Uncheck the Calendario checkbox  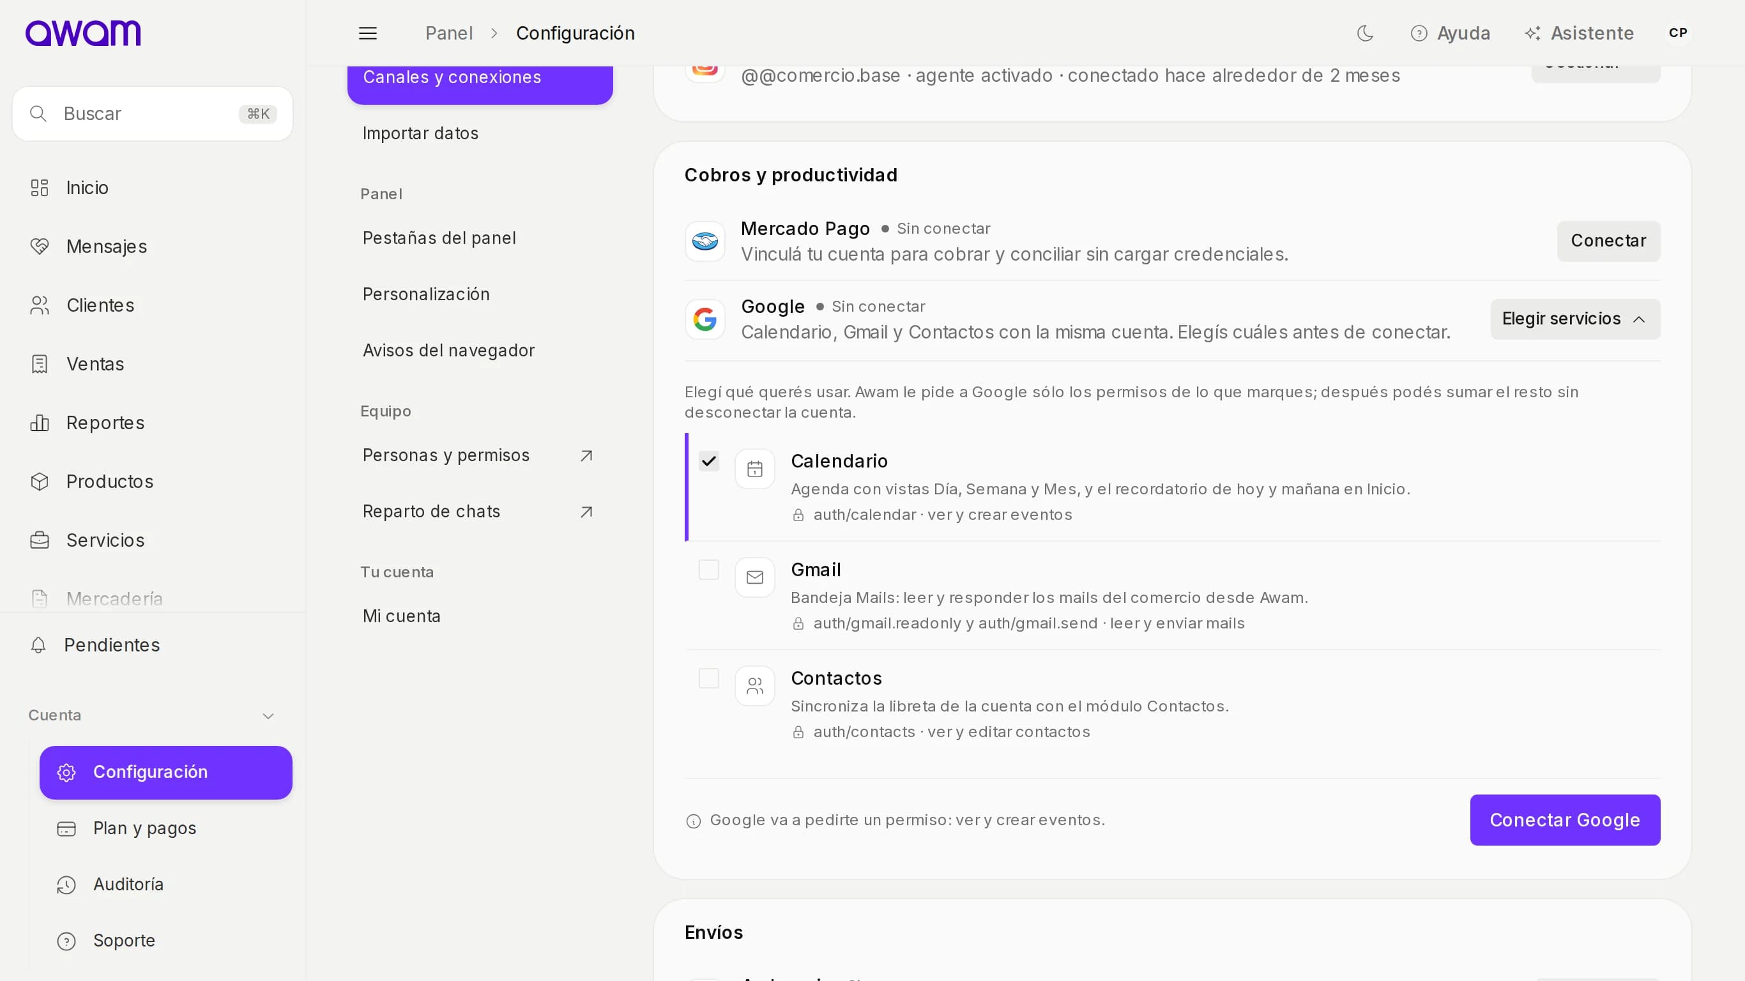point(708,461)
